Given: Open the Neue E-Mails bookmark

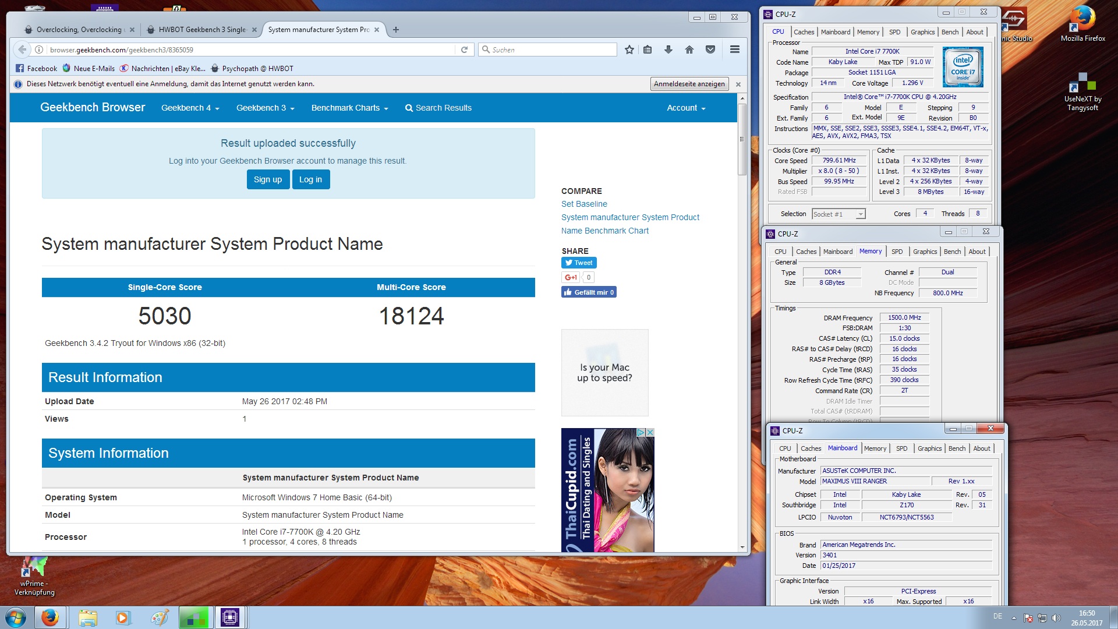Looking at the screenshot, I should [x=89, y=68].
